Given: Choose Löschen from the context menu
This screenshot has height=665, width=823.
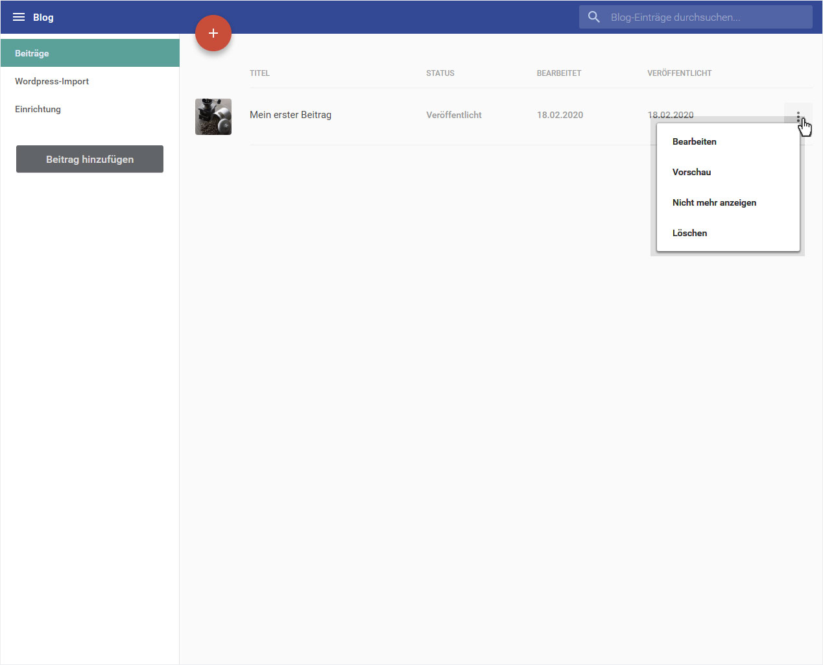Looking at the screenshot, I should (728, 233).
